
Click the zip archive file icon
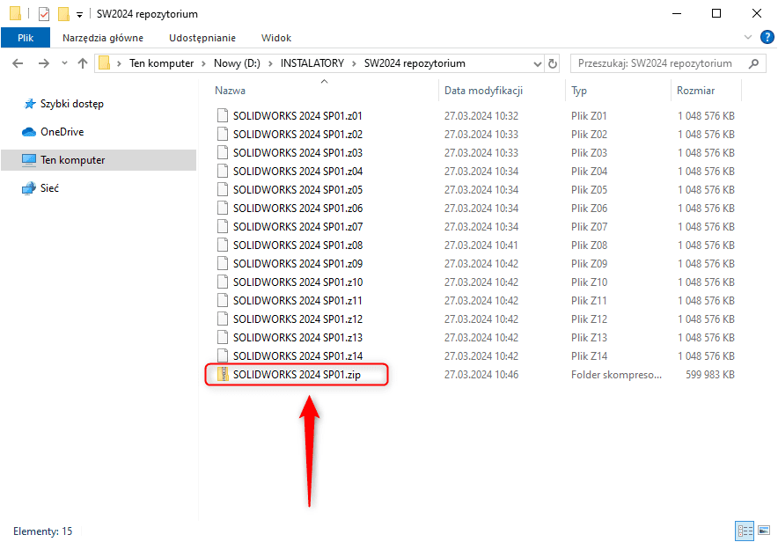pyautogui.click(x=223, y=375)
